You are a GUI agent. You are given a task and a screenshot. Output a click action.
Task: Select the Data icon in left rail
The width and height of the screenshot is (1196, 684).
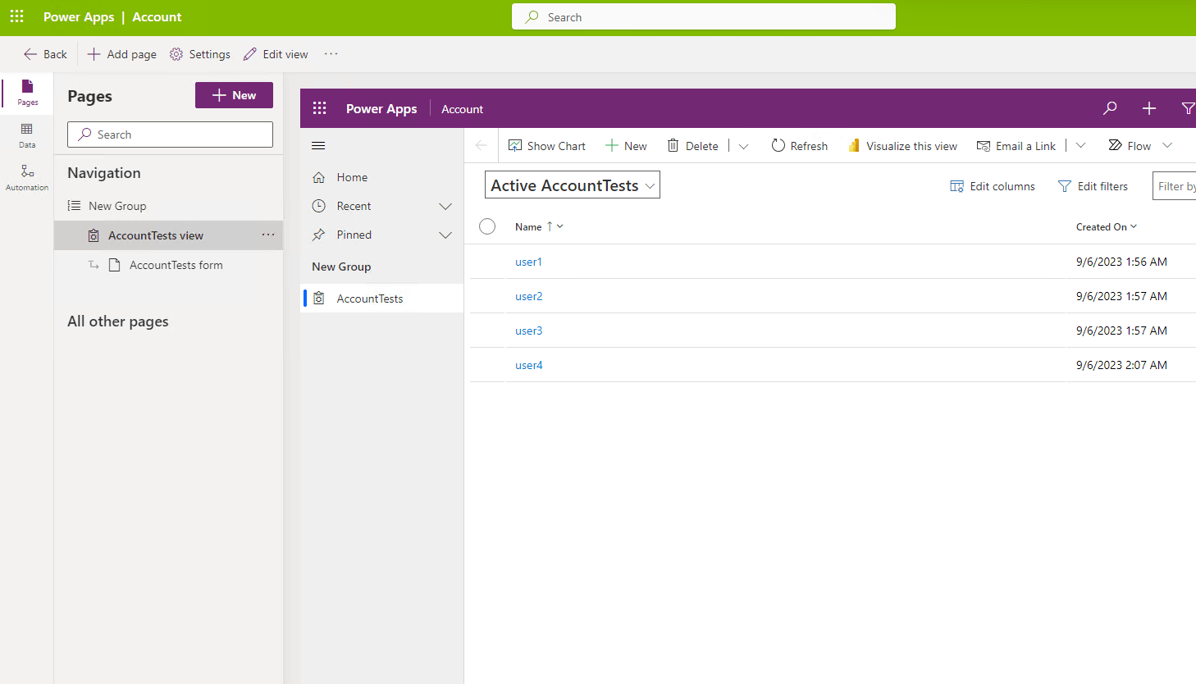(27, 135)
